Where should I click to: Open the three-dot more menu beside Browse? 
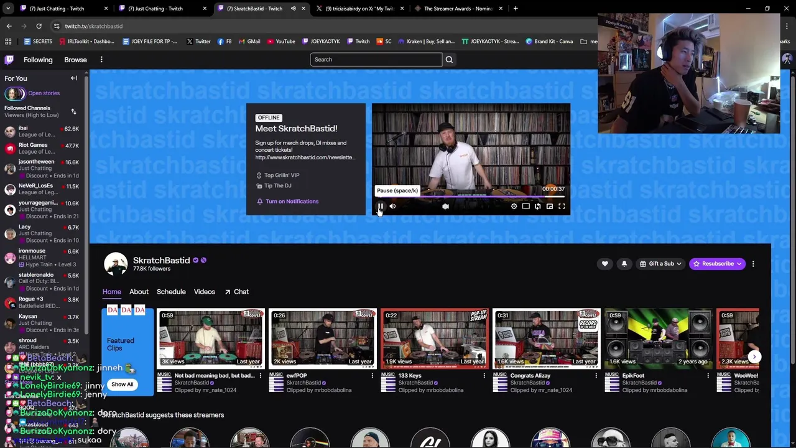(x=101, y=60)
